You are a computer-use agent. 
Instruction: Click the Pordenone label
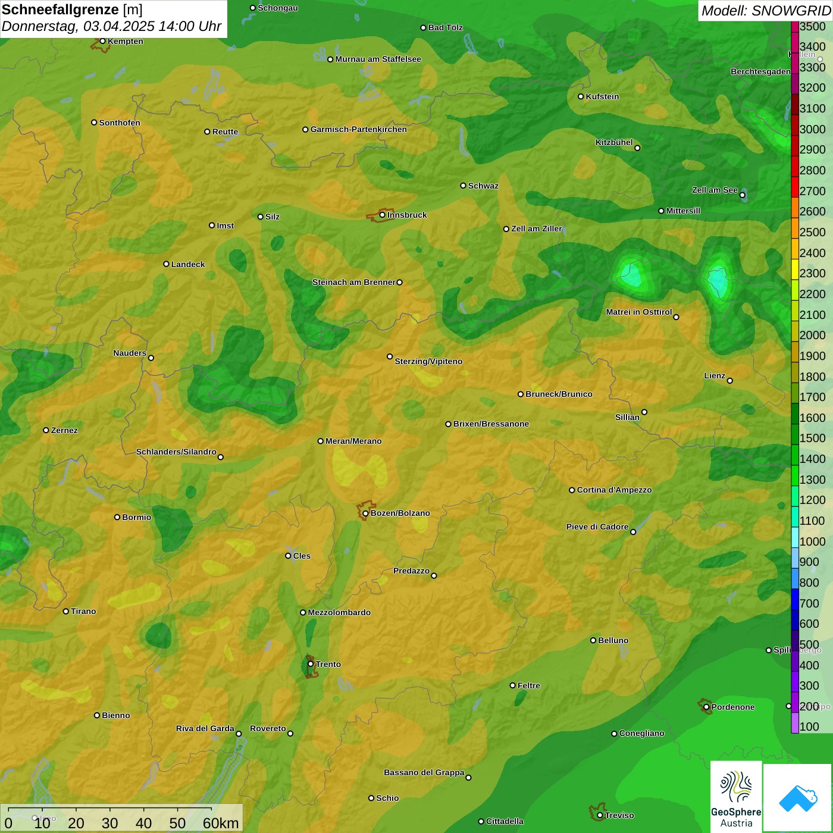pos(733,707)
